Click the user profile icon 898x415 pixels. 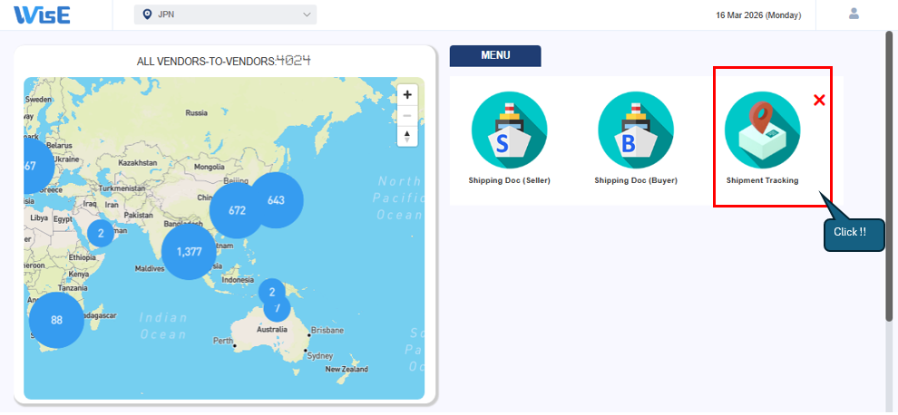point(854,14)
